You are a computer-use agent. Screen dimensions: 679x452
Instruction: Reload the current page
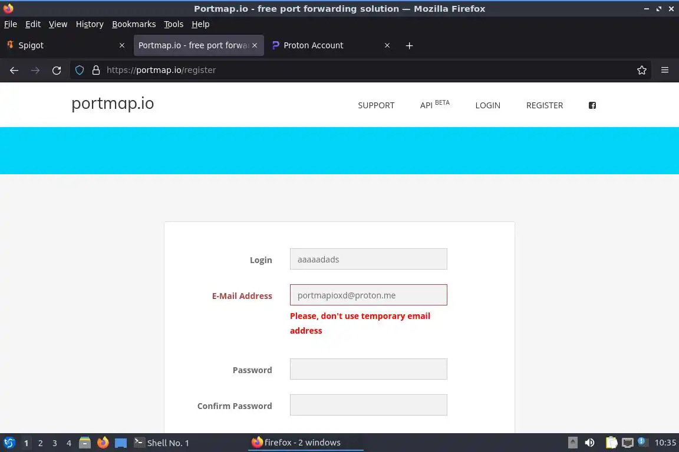point(57,70)
